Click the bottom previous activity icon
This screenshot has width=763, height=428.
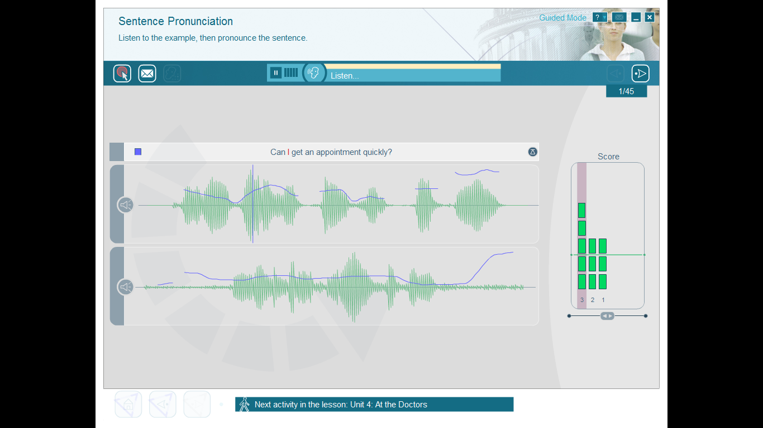point(163,405)
